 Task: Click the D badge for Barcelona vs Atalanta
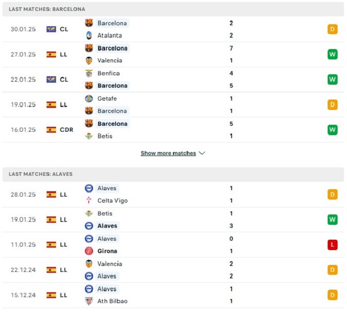(333, 29)
